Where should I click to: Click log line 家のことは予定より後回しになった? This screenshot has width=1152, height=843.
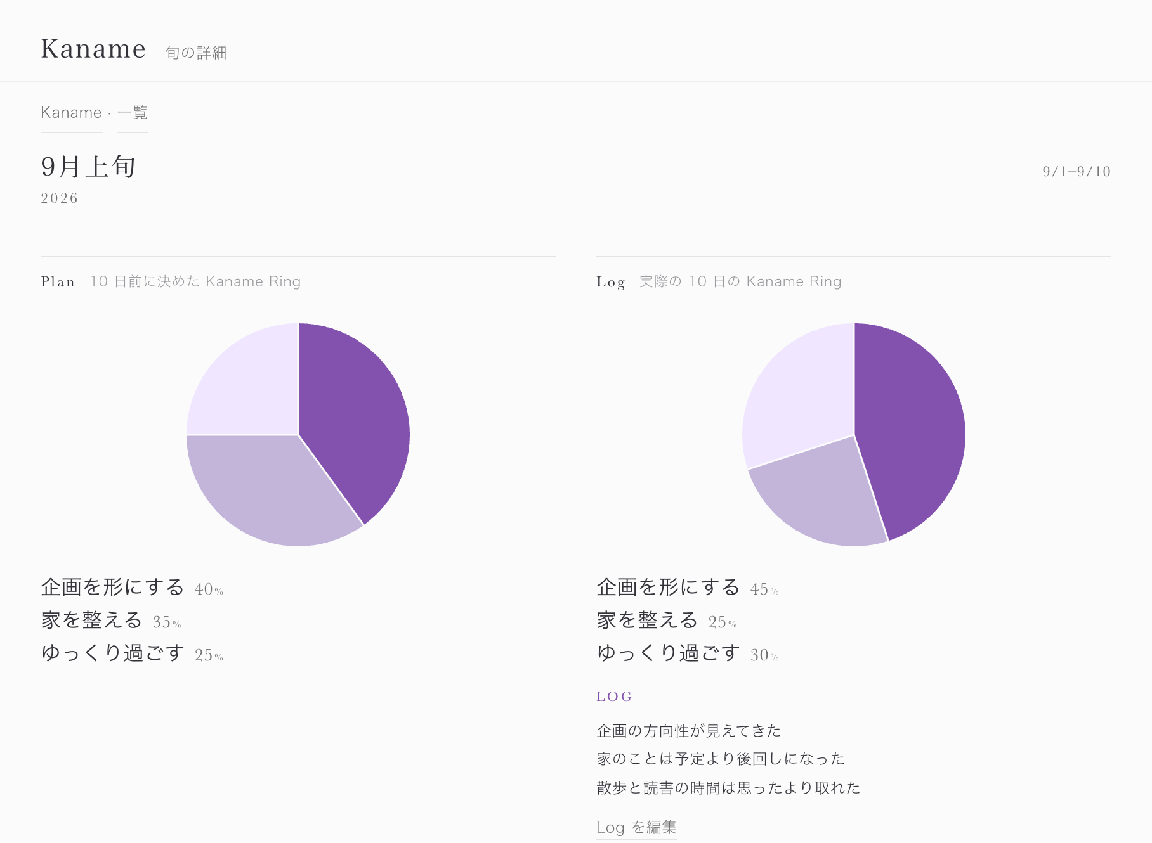[721, 759]
